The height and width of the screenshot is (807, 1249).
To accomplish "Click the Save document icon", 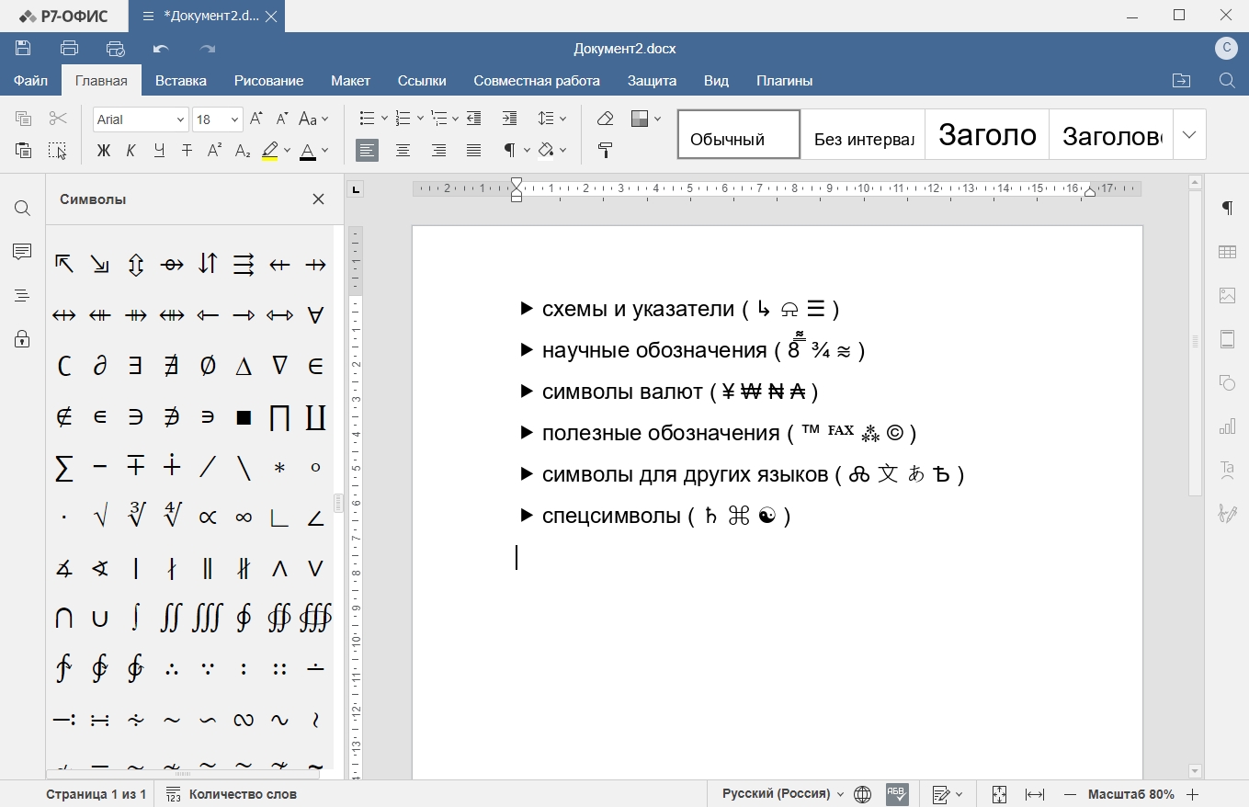I will (23, 49).
